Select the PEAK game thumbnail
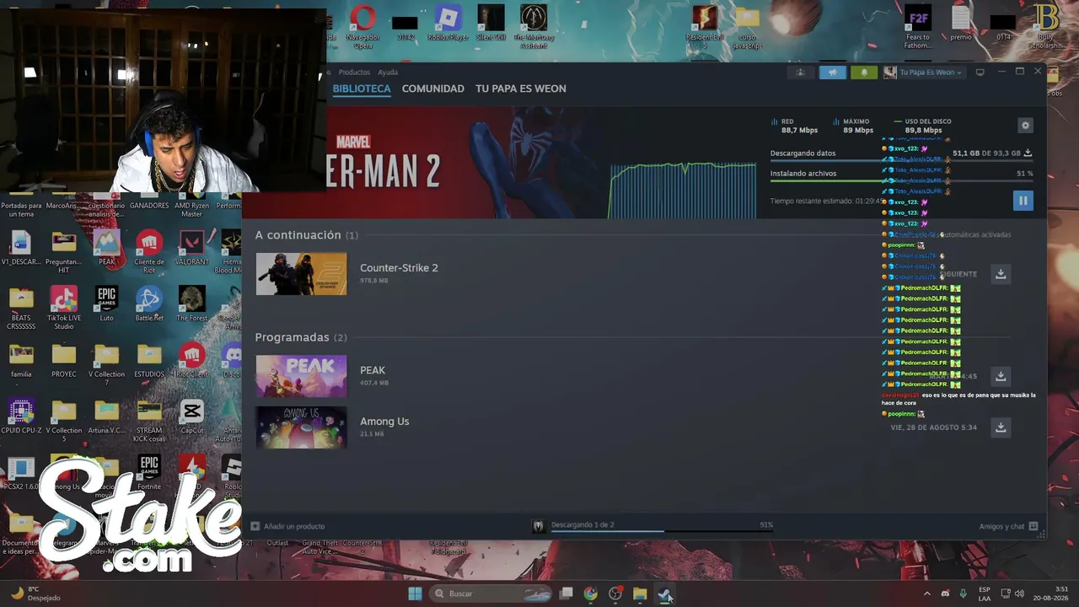Screen dimensions: 1079x607 click(x=301, y=376)
